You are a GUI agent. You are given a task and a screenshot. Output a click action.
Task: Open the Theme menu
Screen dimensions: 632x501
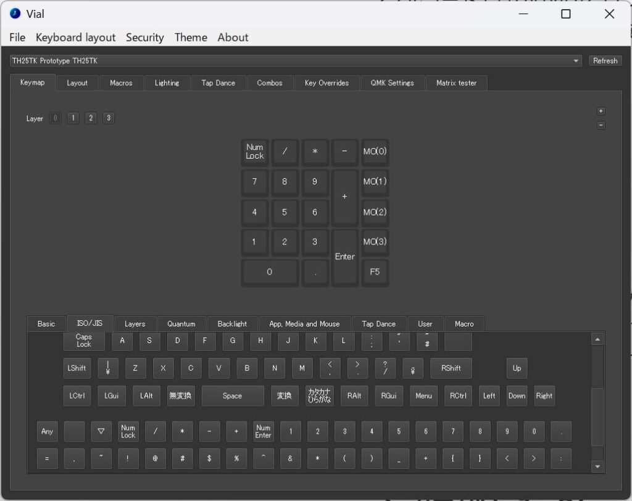click(191, 38)
